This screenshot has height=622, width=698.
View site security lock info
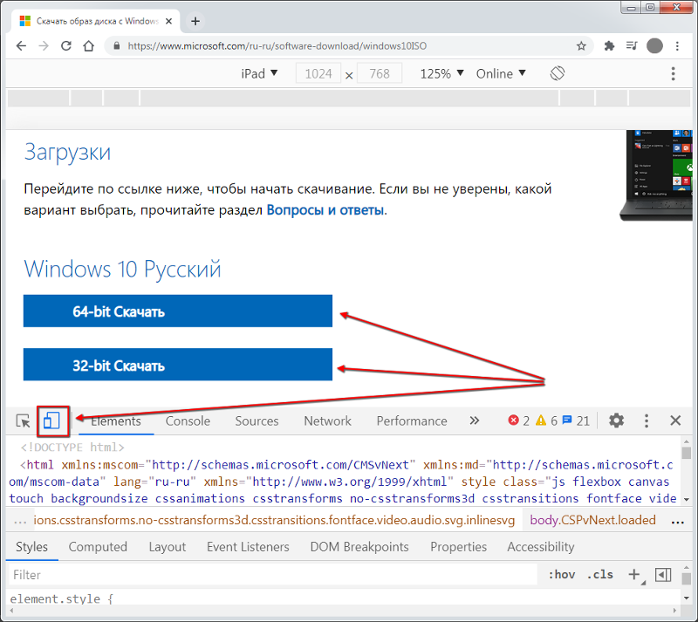tap(117, 46)
